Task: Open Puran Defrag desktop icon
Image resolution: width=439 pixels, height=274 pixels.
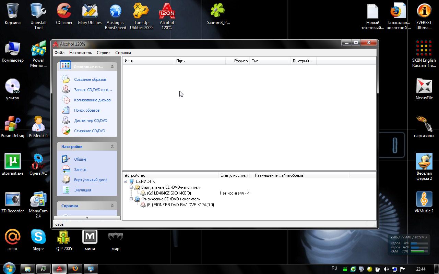Action: (13, 127)
